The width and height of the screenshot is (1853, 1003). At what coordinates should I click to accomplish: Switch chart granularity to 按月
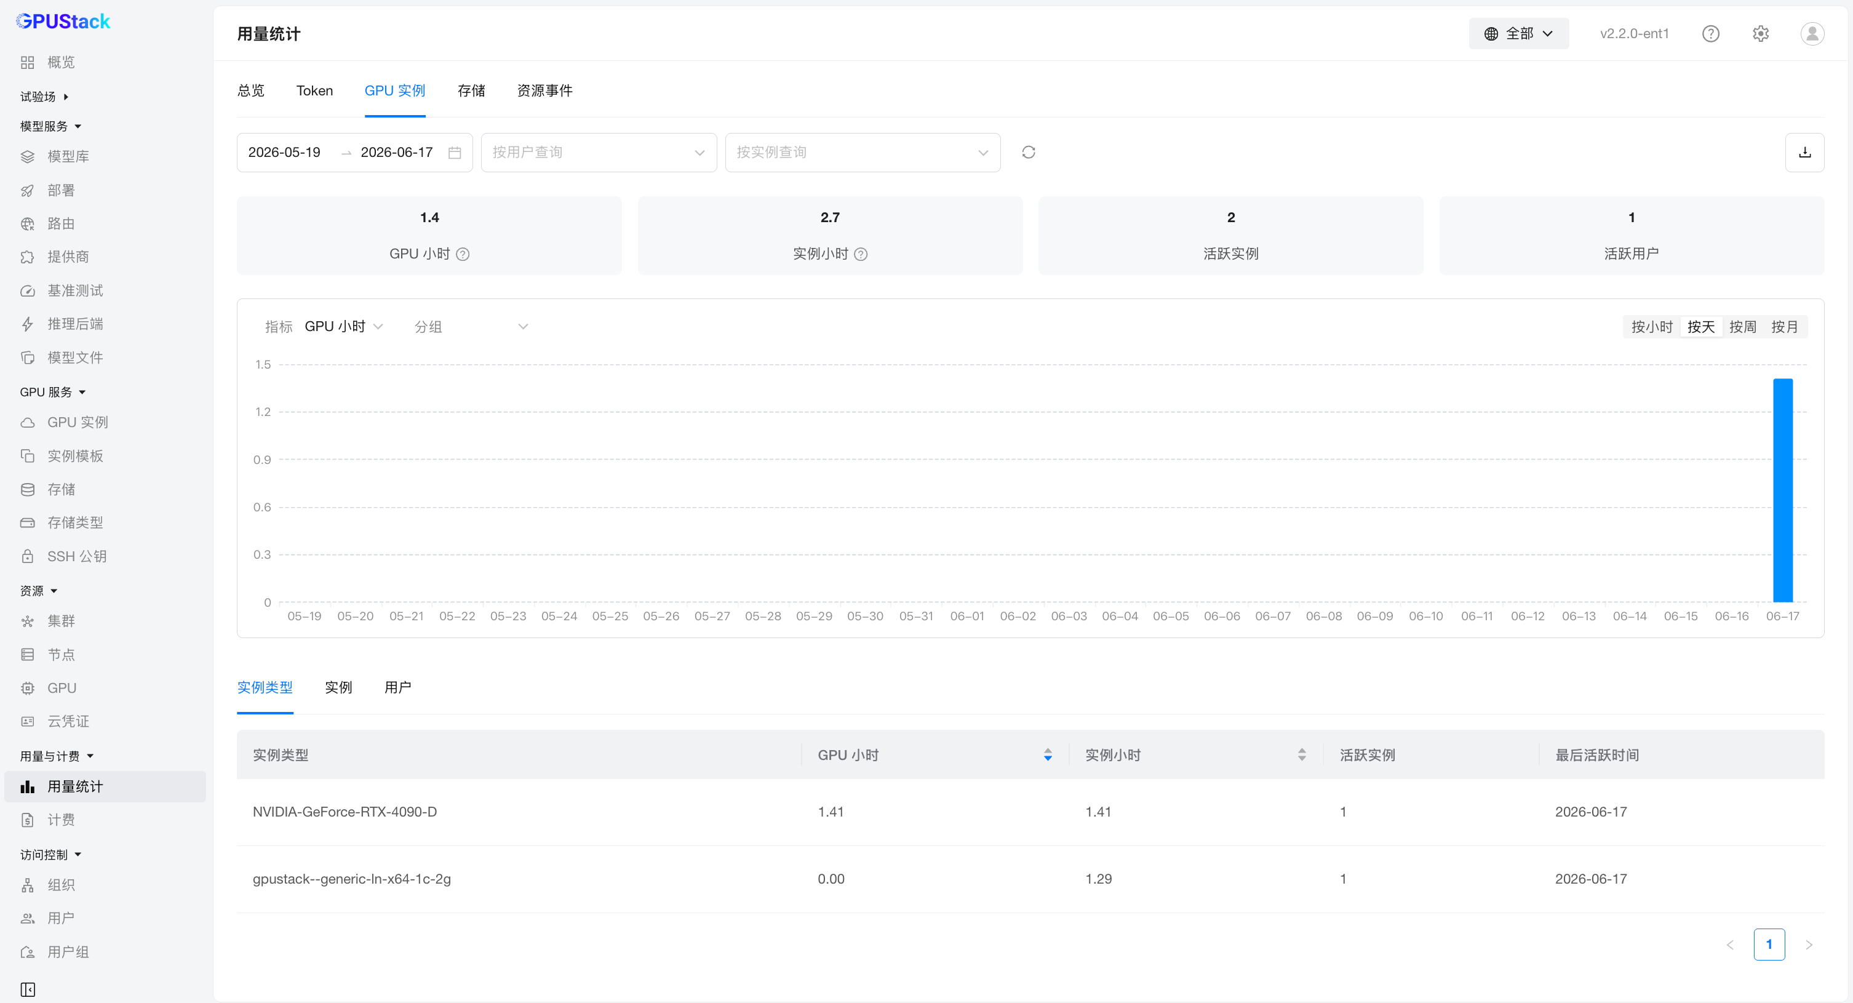pyautogui.click(x=1784, y=327)
